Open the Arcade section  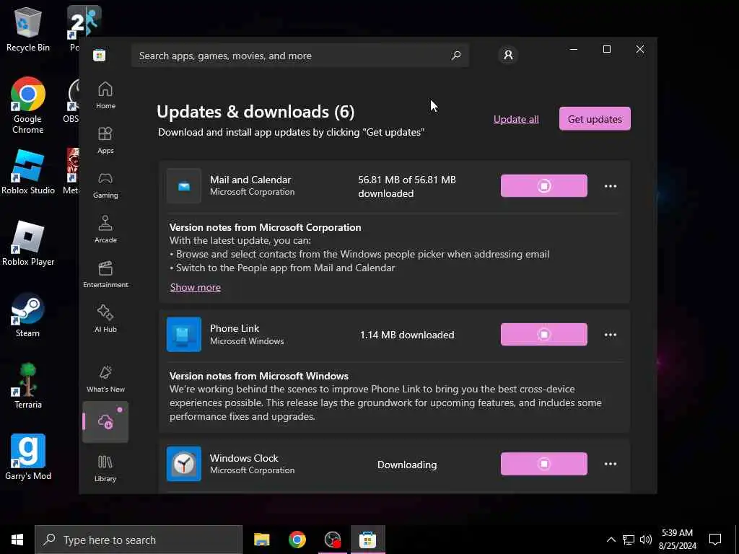(x=105, y=229)
